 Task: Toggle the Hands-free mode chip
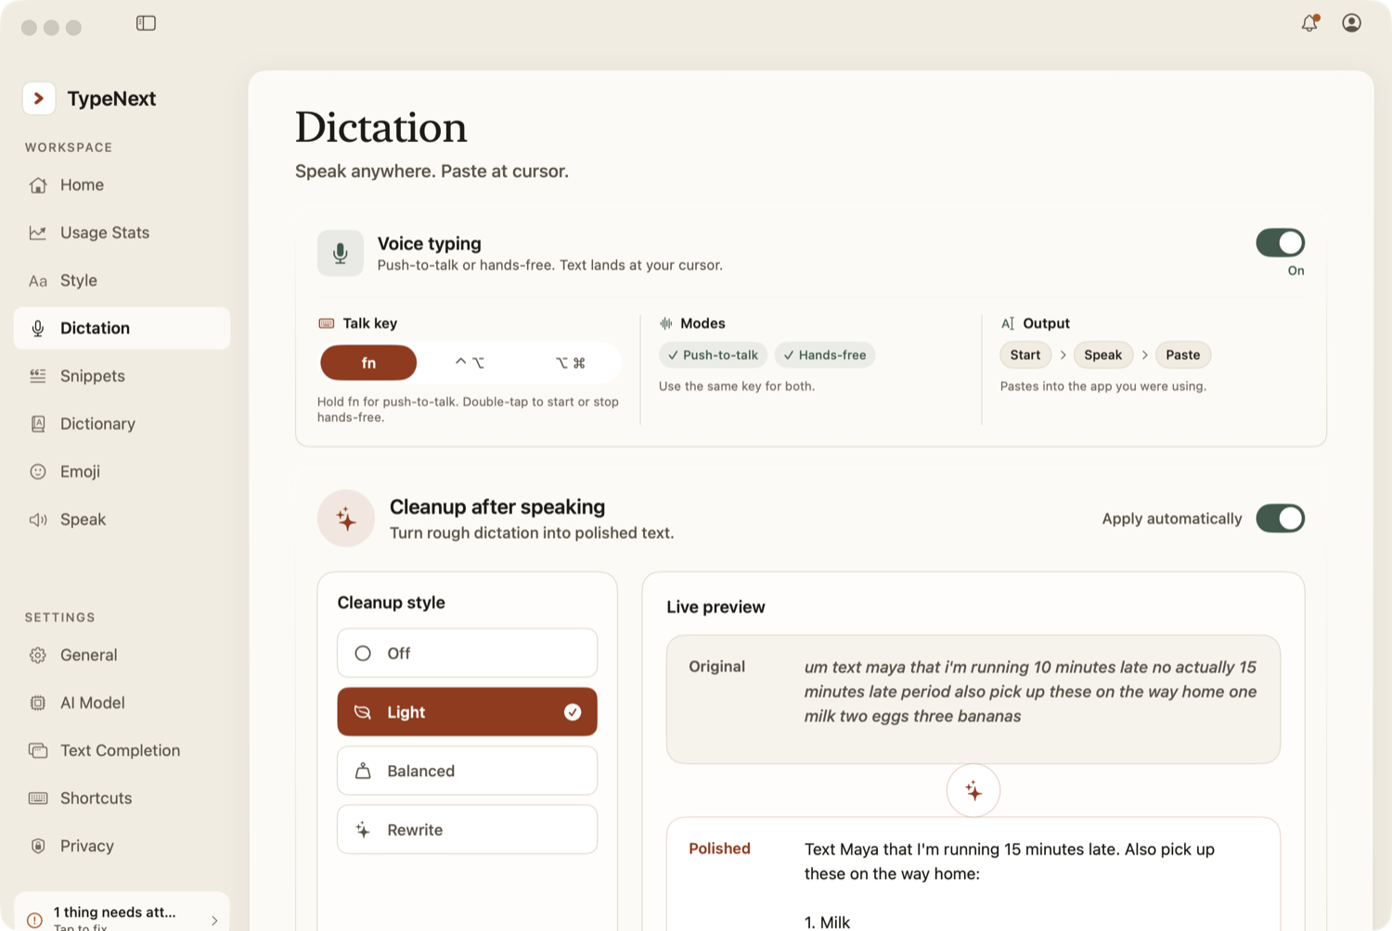(x=825, y=355)
